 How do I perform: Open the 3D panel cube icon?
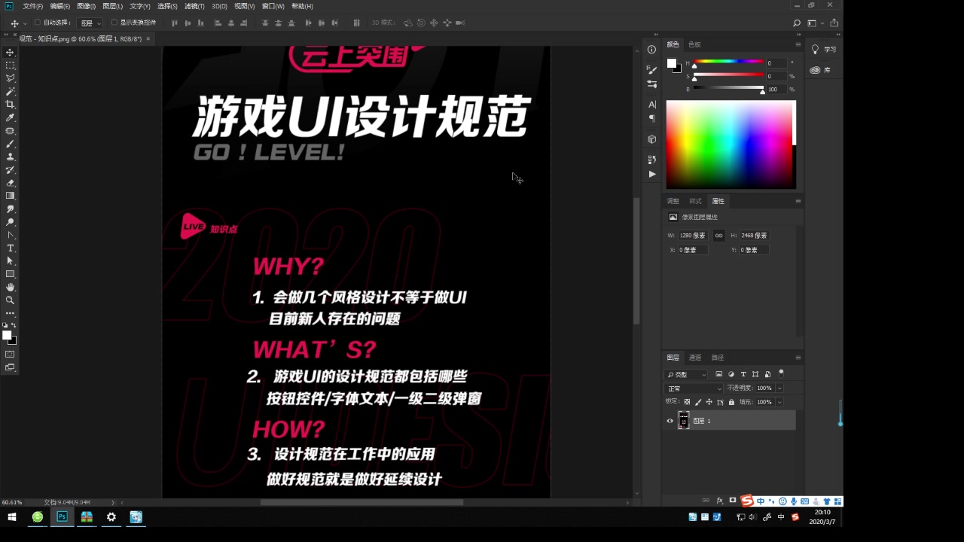652,139
